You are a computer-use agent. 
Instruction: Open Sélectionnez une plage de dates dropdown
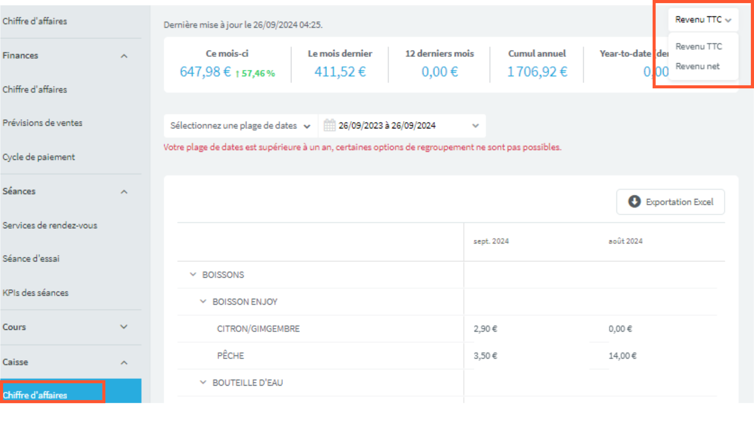coord(240,126)
